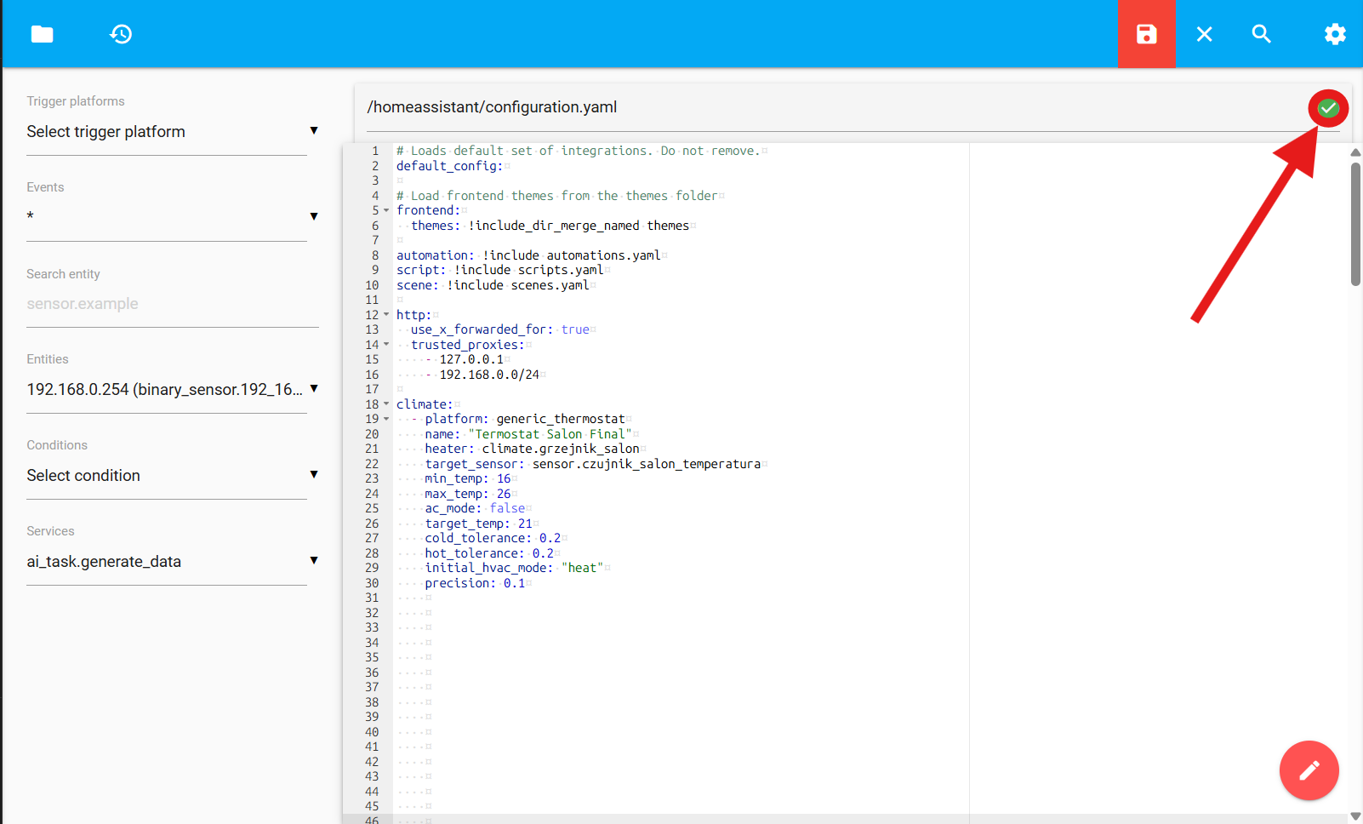Focus the Search entity input field
1363x824 pixels.
pos(172,304)
